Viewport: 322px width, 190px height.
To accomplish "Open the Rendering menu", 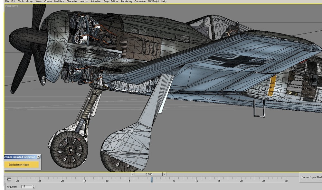I will click(126, 1).
